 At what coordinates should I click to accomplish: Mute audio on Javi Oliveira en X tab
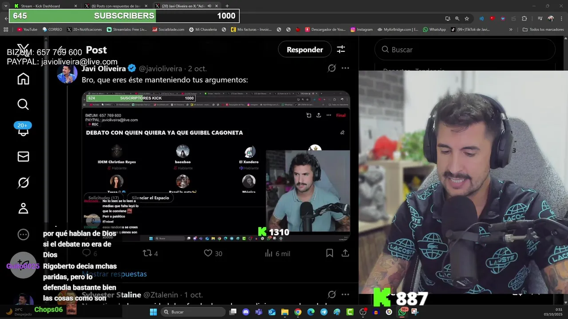coord(209,6)
